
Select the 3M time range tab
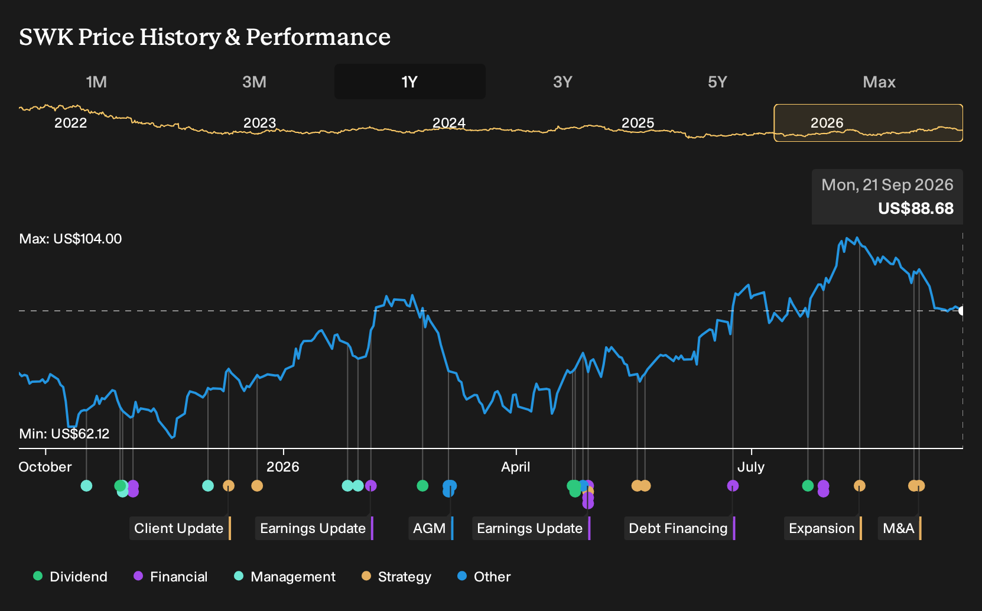click(254, 82)
